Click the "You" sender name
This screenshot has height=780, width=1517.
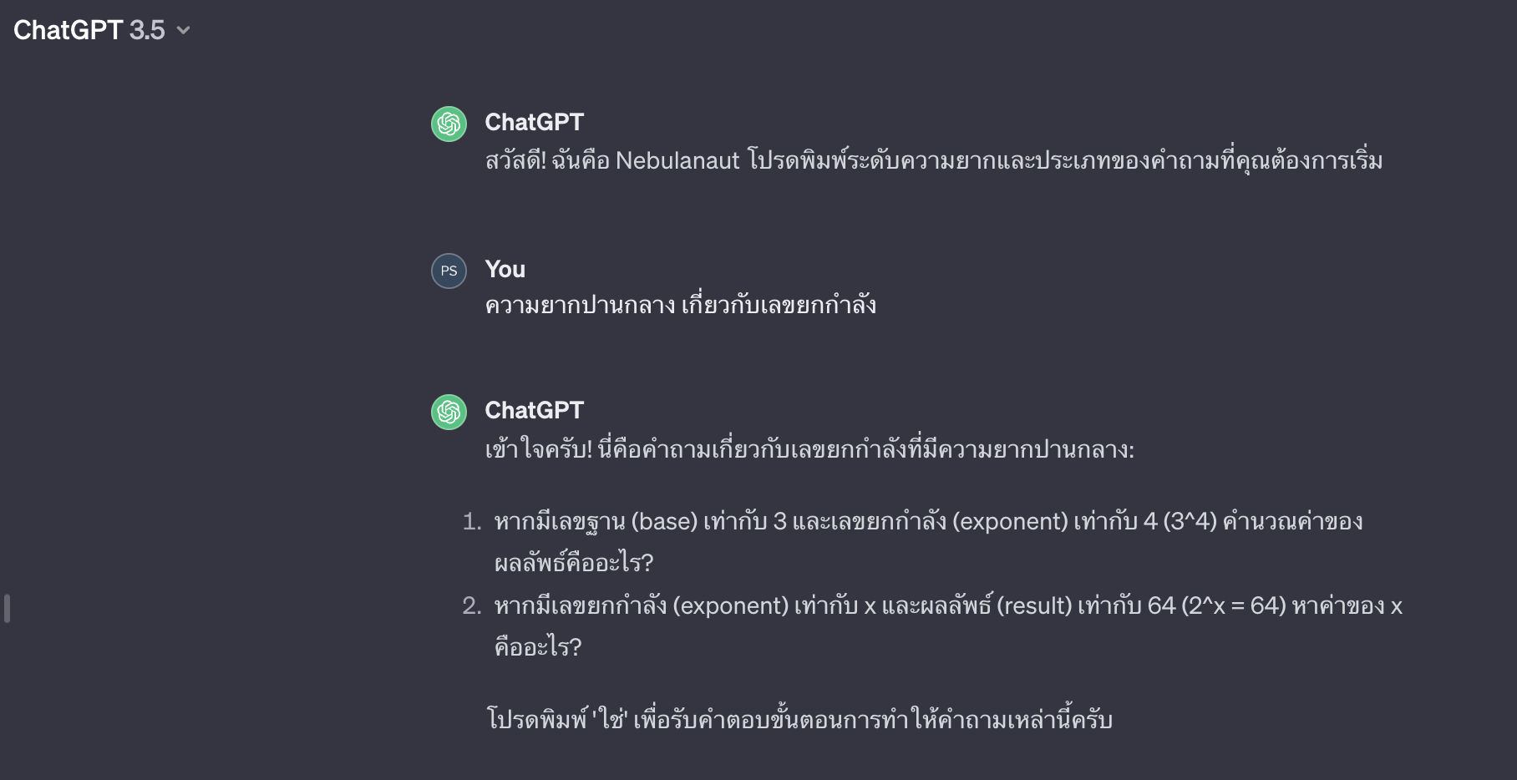[x=505, y=269]
